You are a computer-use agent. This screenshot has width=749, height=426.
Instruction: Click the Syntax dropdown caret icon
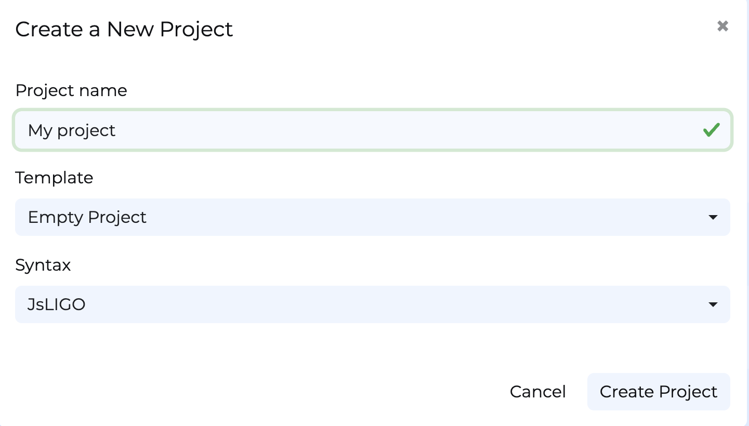714,304
